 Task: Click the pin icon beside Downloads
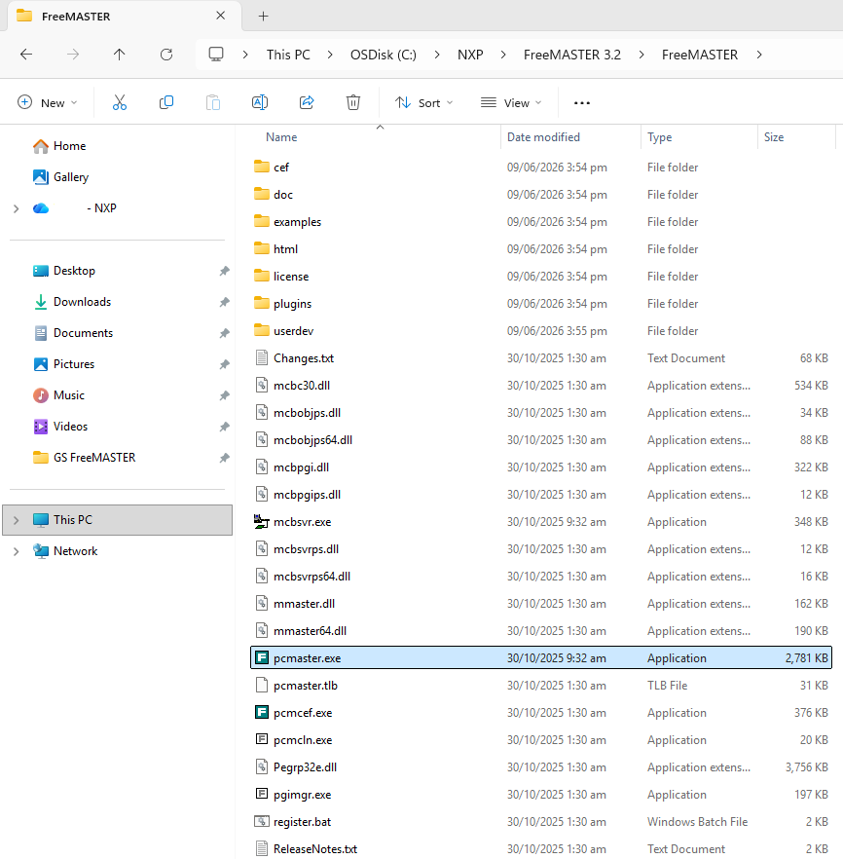pos(225,302)
